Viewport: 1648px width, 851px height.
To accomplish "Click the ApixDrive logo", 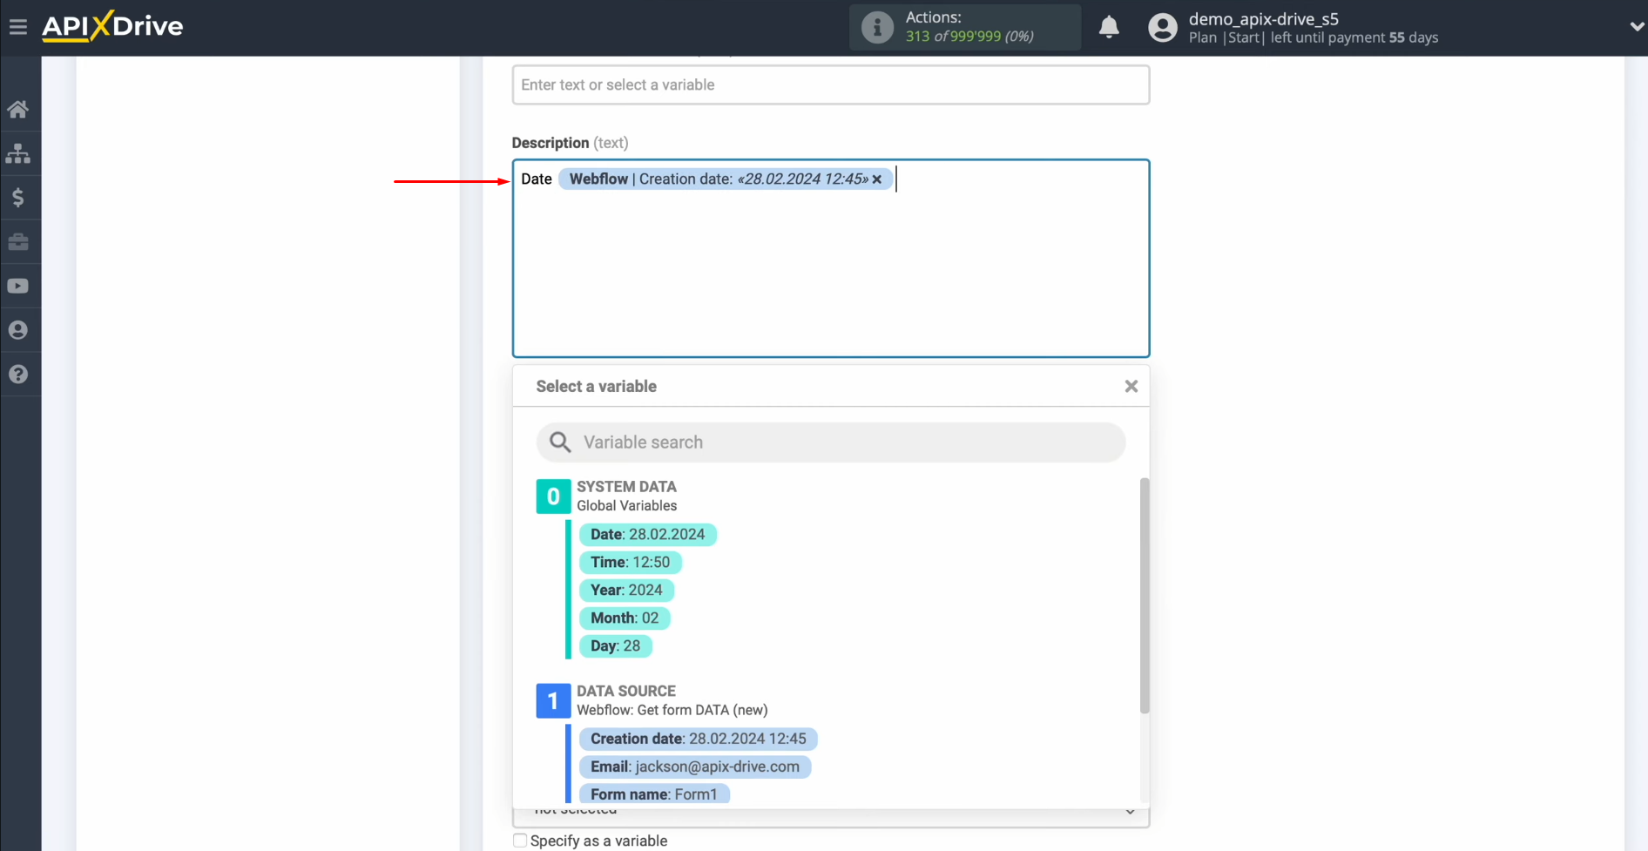I will 111,26.
